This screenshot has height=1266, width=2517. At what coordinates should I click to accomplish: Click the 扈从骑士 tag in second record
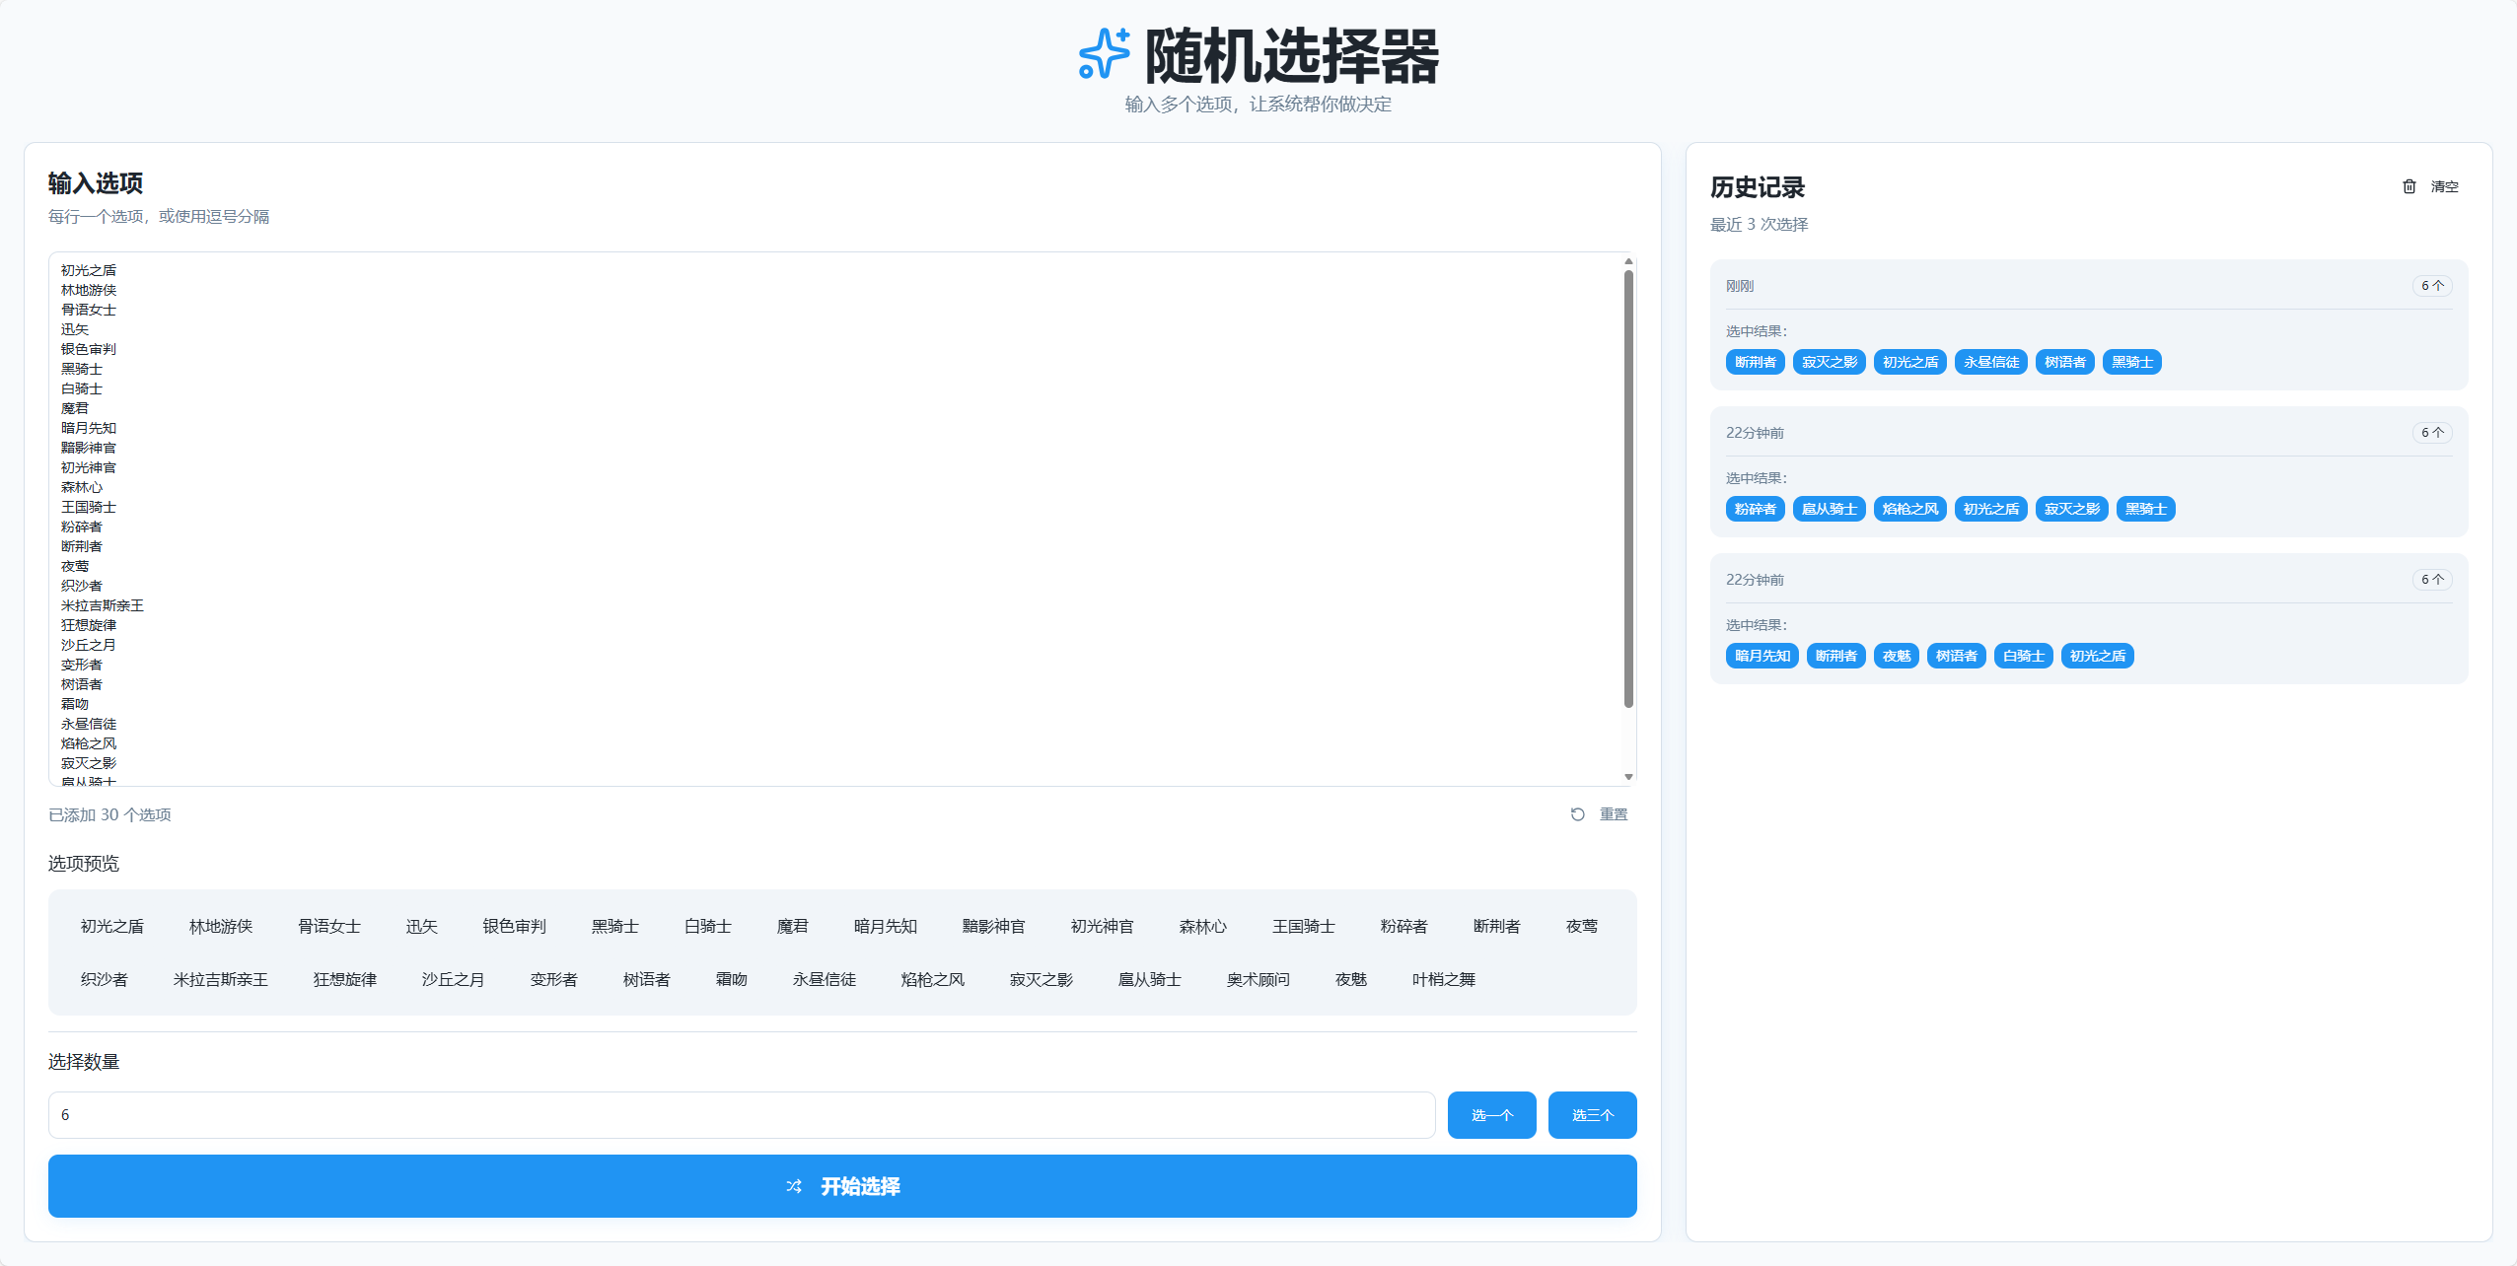pyautogui.click(x=1829, y=509)
